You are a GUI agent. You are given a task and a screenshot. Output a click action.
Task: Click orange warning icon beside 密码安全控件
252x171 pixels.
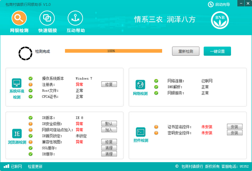(x=156, y=133)
